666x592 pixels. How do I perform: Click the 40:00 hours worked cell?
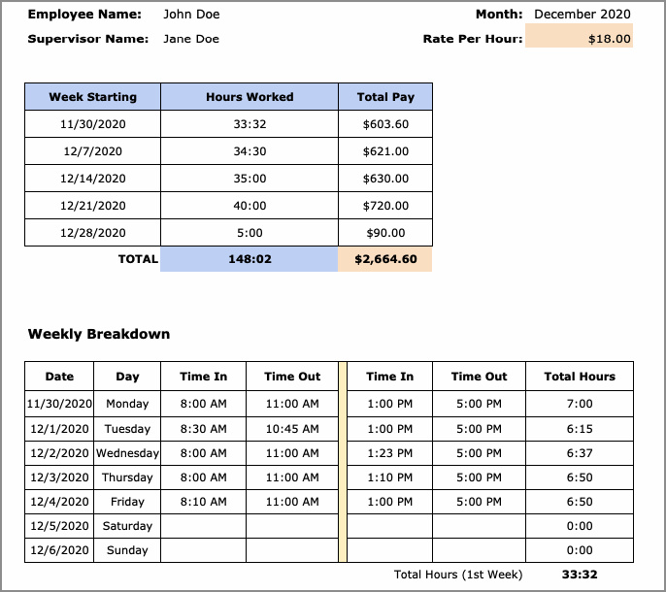point(250,206)
